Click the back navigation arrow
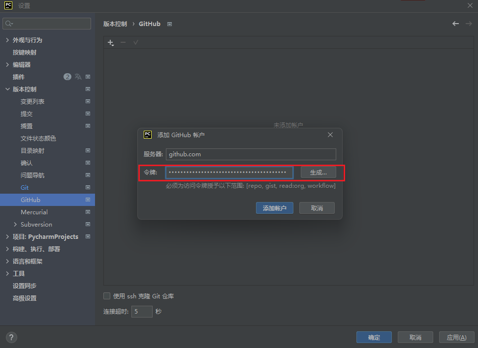 (x=455, y=24)
